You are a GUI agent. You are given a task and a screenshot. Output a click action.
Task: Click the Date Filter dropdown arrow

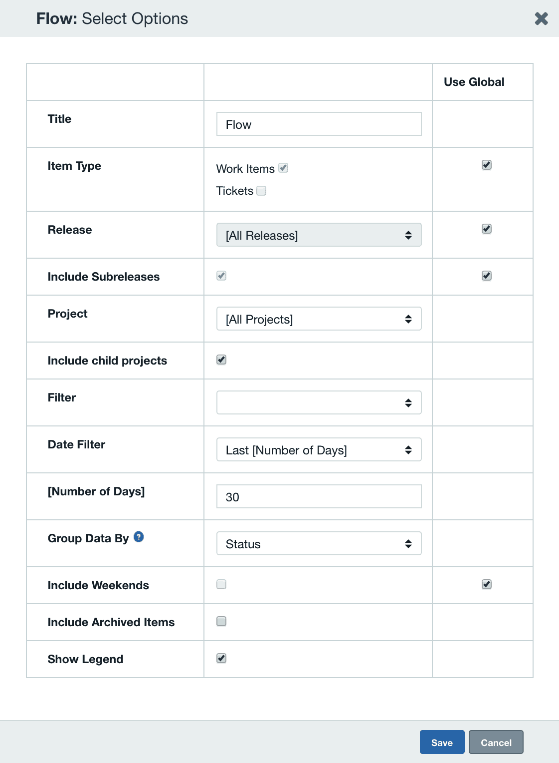coord(408,449)
